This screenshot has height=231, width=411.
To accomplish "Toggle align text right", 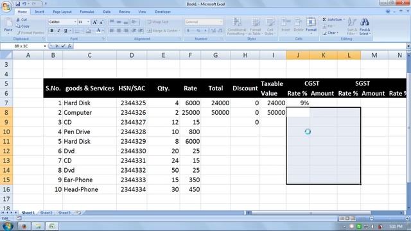I will (126, 31).
